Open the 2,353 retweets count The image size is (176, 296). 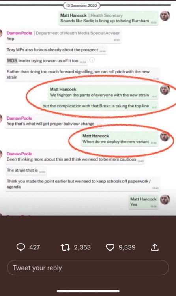[x=82, y=247]
